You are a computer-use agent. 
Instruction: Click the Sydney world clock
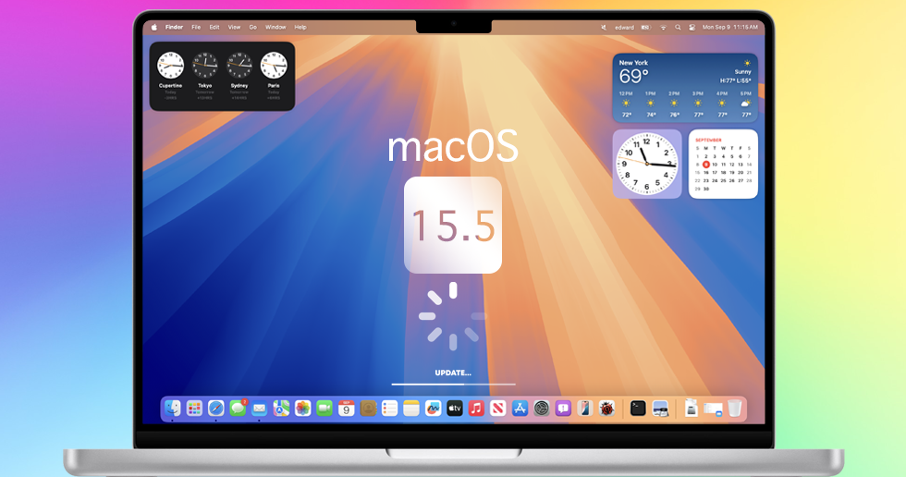(239, 66)
